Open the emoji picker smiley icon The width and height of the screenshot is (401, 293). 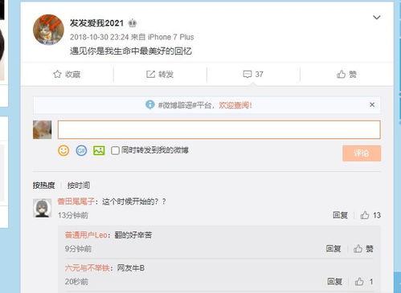click(x=63, y=151)
